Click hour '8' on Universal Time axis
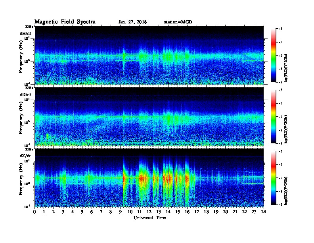Viewport: 314px width, 243px height. (111, 212)
